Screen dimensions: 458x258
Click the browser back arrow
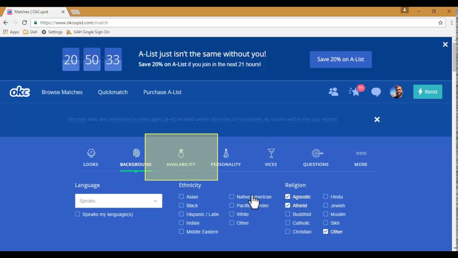(6, 23)
